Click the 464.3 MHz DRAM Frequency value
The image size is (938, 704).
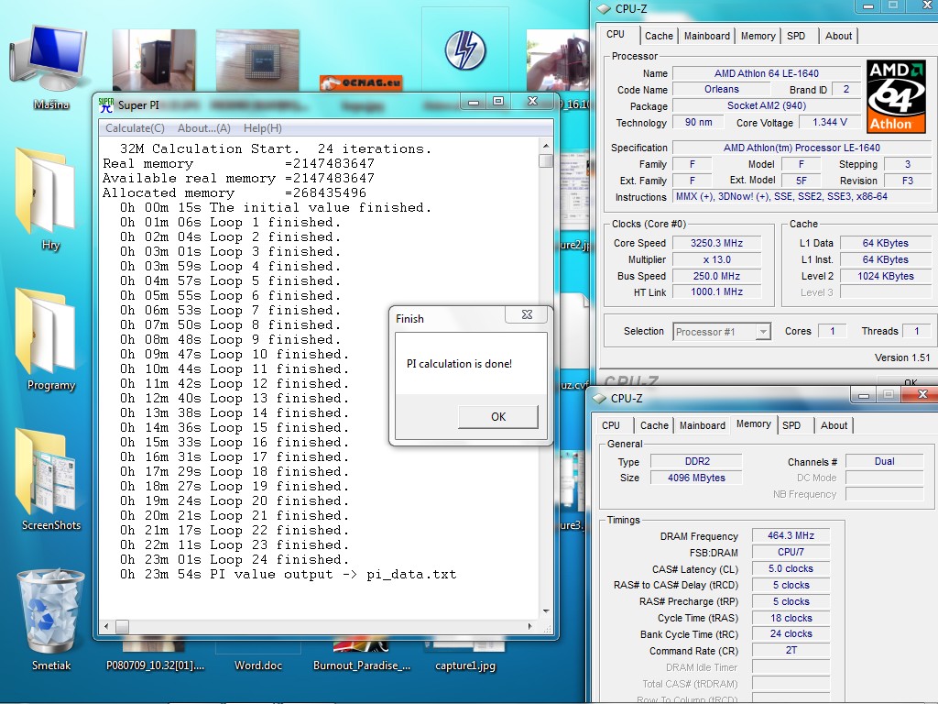tap(791, 535)
